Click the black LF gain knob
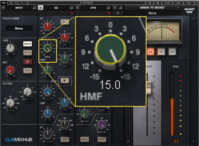This screenshot has height=146, width=199. click(48, 135)
